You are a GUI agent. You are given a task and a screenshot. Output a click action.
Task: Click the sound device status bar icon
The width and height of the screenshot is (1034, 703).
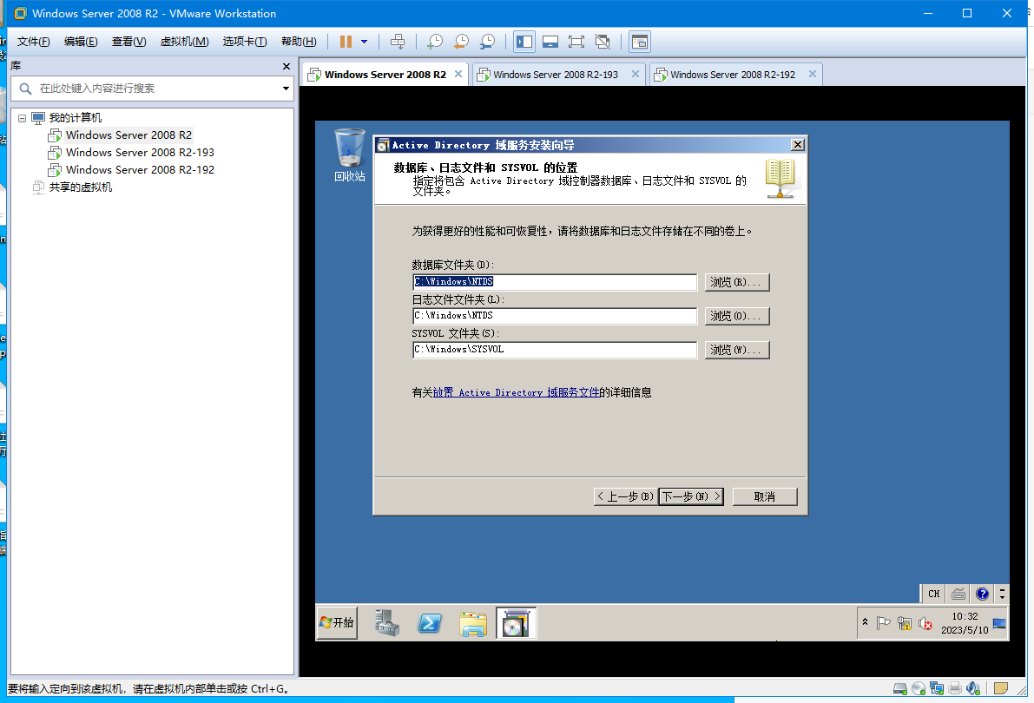973,688
